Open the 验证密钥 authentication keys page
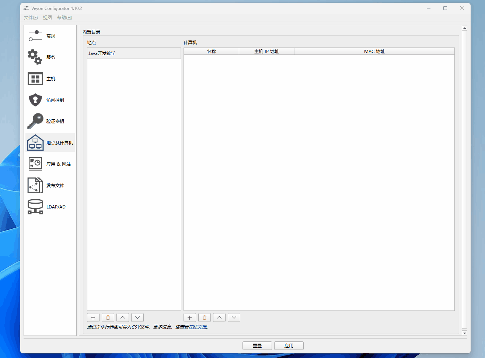485x358 pixels. (50, 121)
